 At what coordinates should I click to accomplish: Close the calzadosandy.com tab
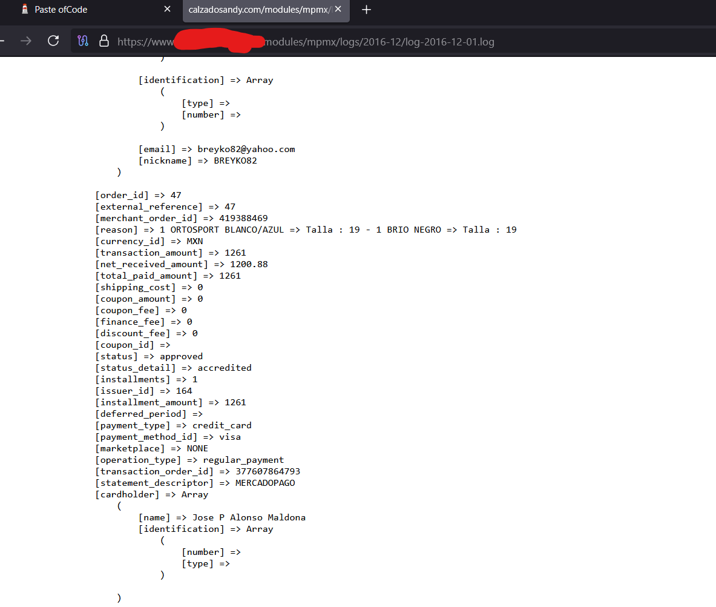click(338, 9)
